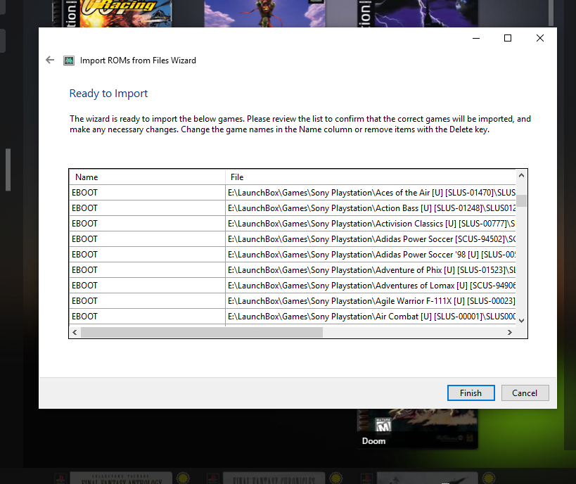Select the Adventures of Lomax file path

[370, 285]
